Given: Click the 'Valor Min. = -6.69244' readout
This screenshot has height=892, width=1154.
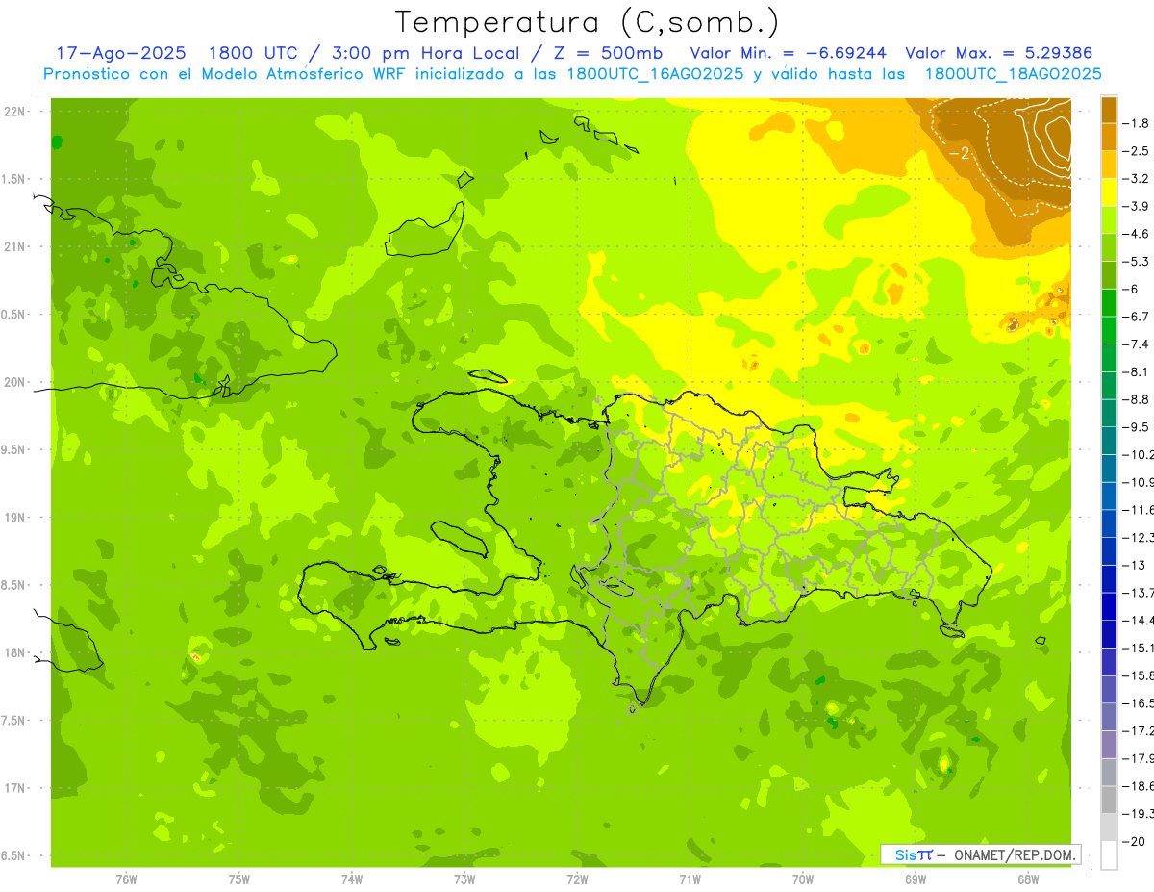Looking at the screenshot, I should [x=789, y=53].
